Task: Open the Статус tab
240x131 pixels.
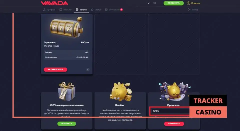Action: pos(96,10)
